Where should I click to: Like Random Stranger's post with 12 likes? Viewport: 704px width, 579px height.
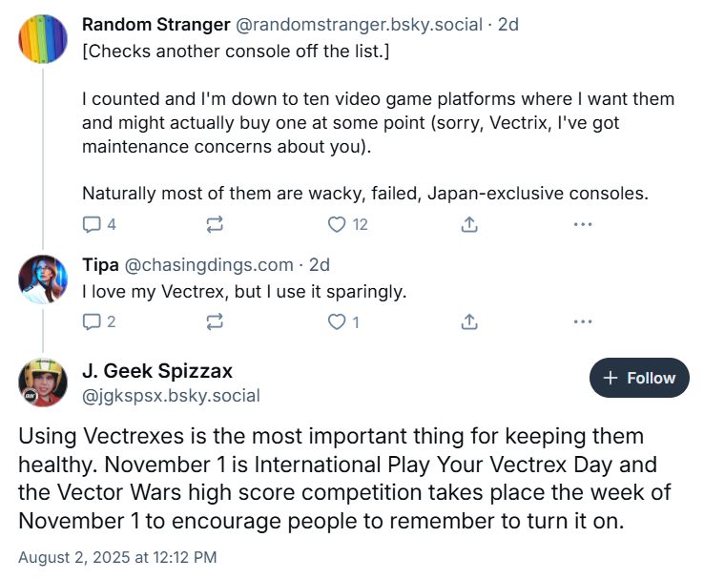(337, 225)
